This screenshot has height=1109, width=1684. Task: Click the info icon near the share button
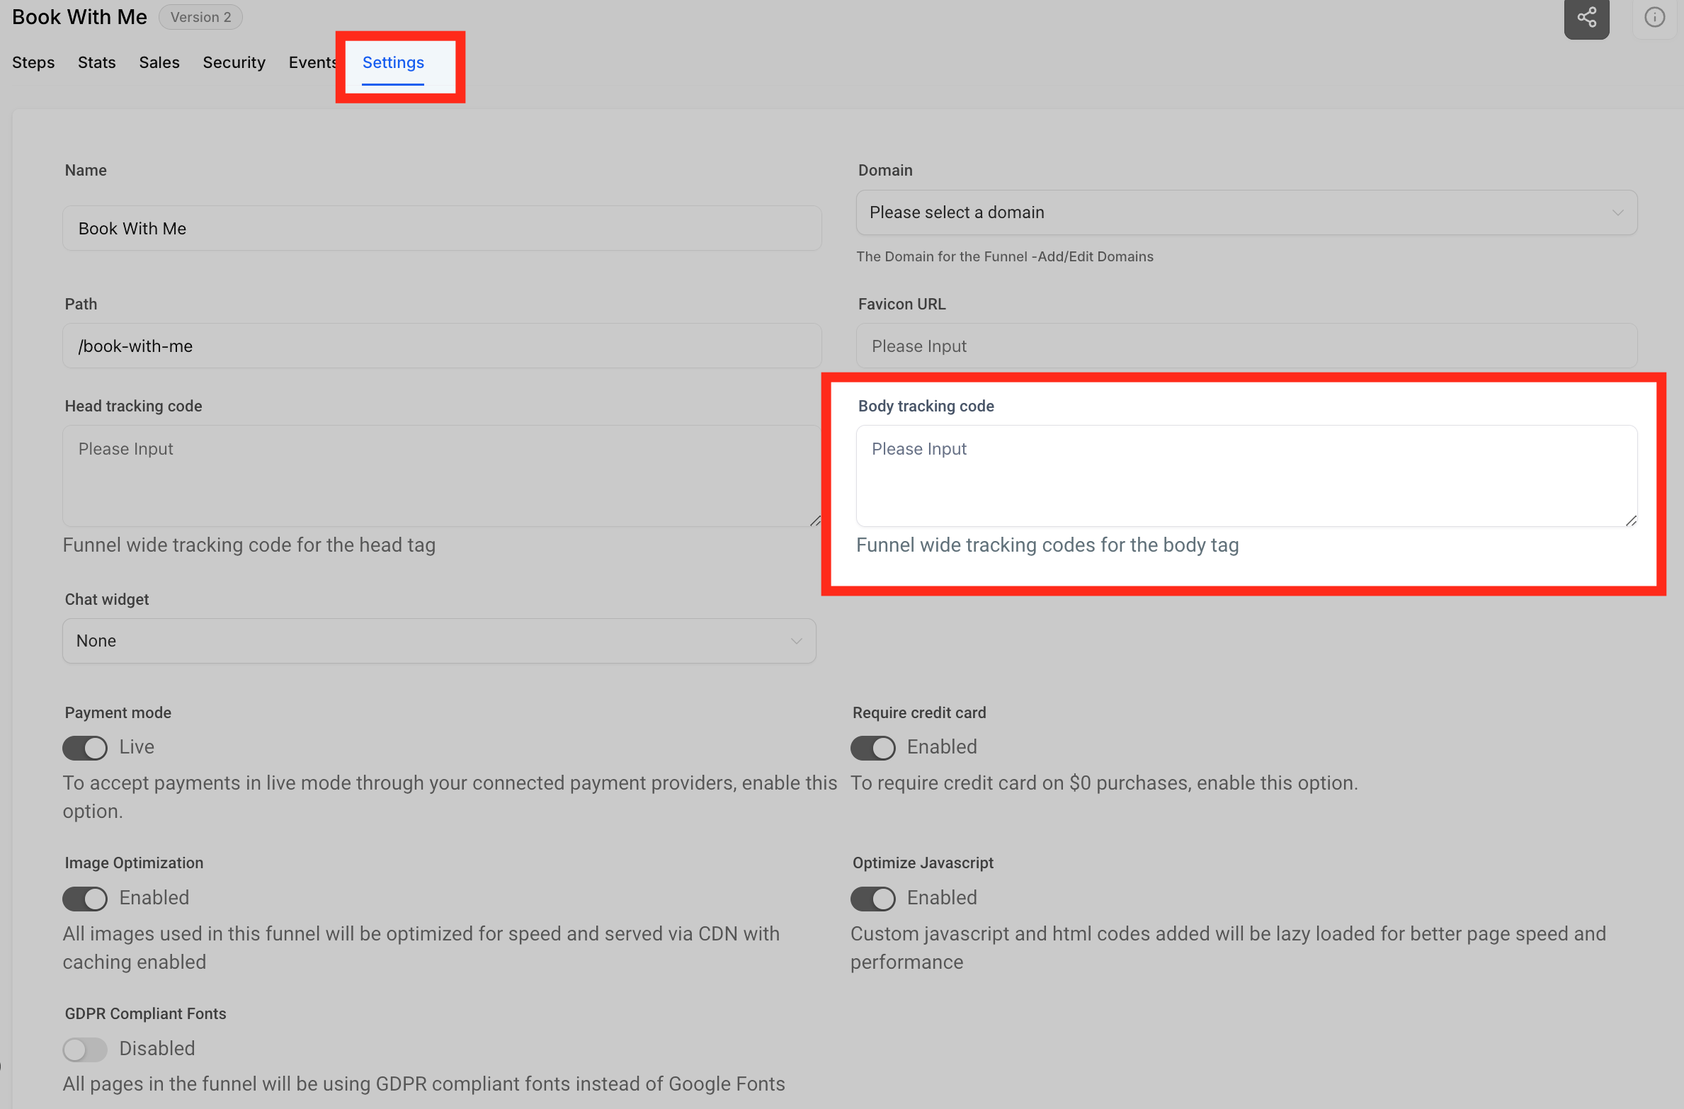[1656, 17]
